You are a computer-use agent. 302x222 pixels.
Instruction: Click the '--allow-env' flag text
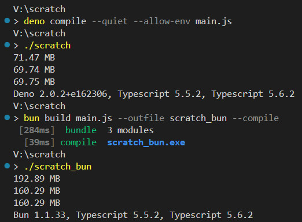(162, 21)
